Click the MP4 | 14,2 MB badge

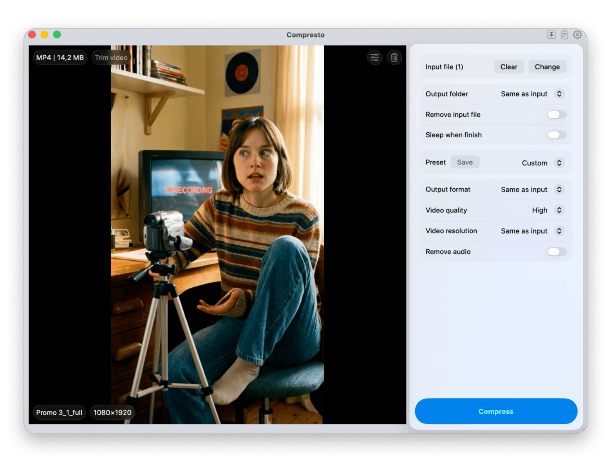60,58
